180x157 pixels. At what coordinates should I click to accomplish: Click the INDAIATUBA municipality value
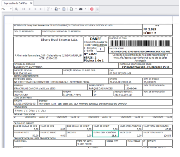[x=21, y=95]
